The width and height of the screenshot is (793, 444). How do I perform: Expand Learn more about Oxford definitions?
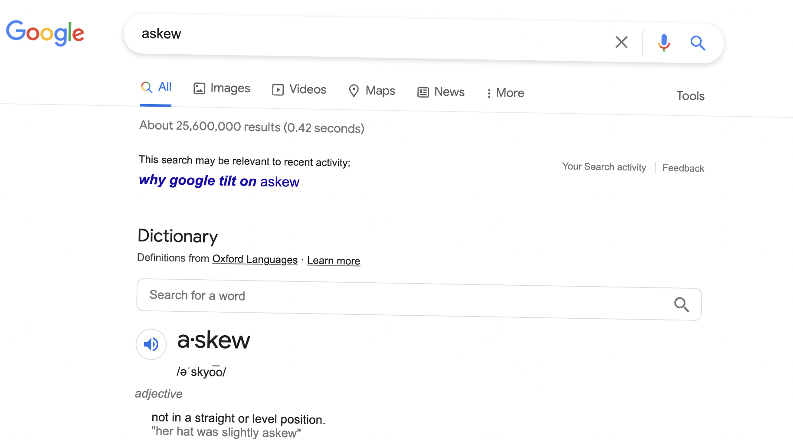pos(333,260)
